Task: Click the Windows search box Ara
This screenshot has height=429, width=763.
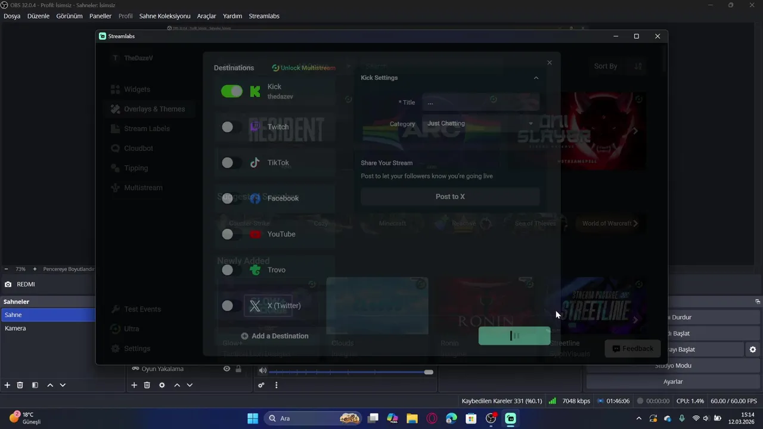Action: (x=314, y=418)
